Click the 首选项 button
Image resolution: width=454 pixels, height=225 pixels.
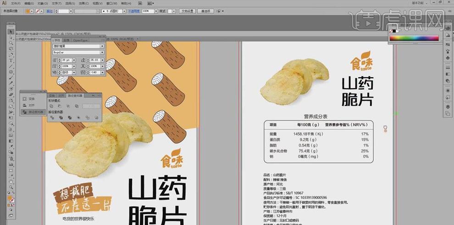pyautogui.click(x=205, y=11)
